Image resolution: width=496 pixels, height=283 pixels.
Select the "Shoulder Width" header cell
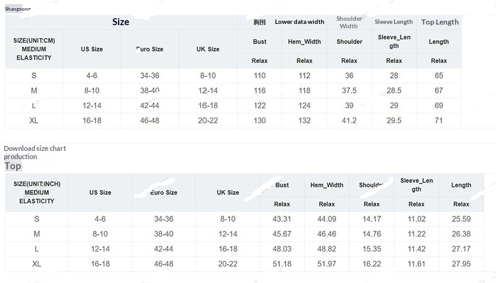coord(348,22)
